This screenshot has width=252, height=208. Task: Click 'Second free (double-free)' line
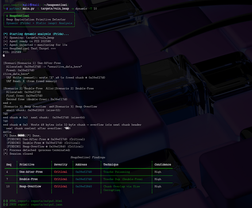[37, 99]
